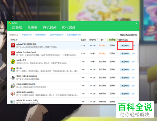Click the sound card speaker icon
Viewport: 157px width, 121px height.
click(13, 93)
